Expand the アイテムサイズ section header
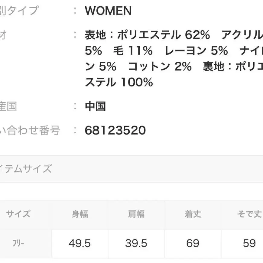Viewport: 263px width, 263px height. point(26,169)
